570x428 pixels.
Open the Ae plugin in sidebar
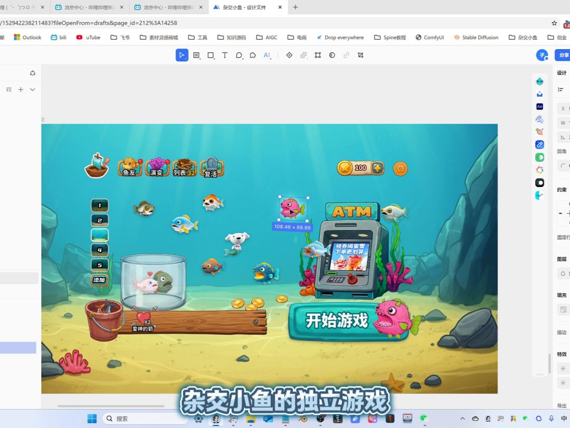click(539, 107)
